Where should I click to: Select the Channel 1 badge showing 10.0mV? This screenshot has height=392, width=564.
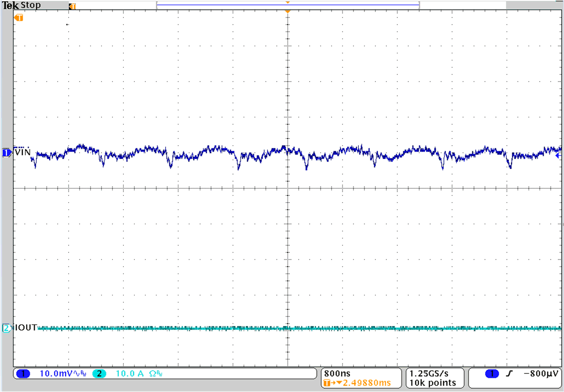(x=46, y=373)
